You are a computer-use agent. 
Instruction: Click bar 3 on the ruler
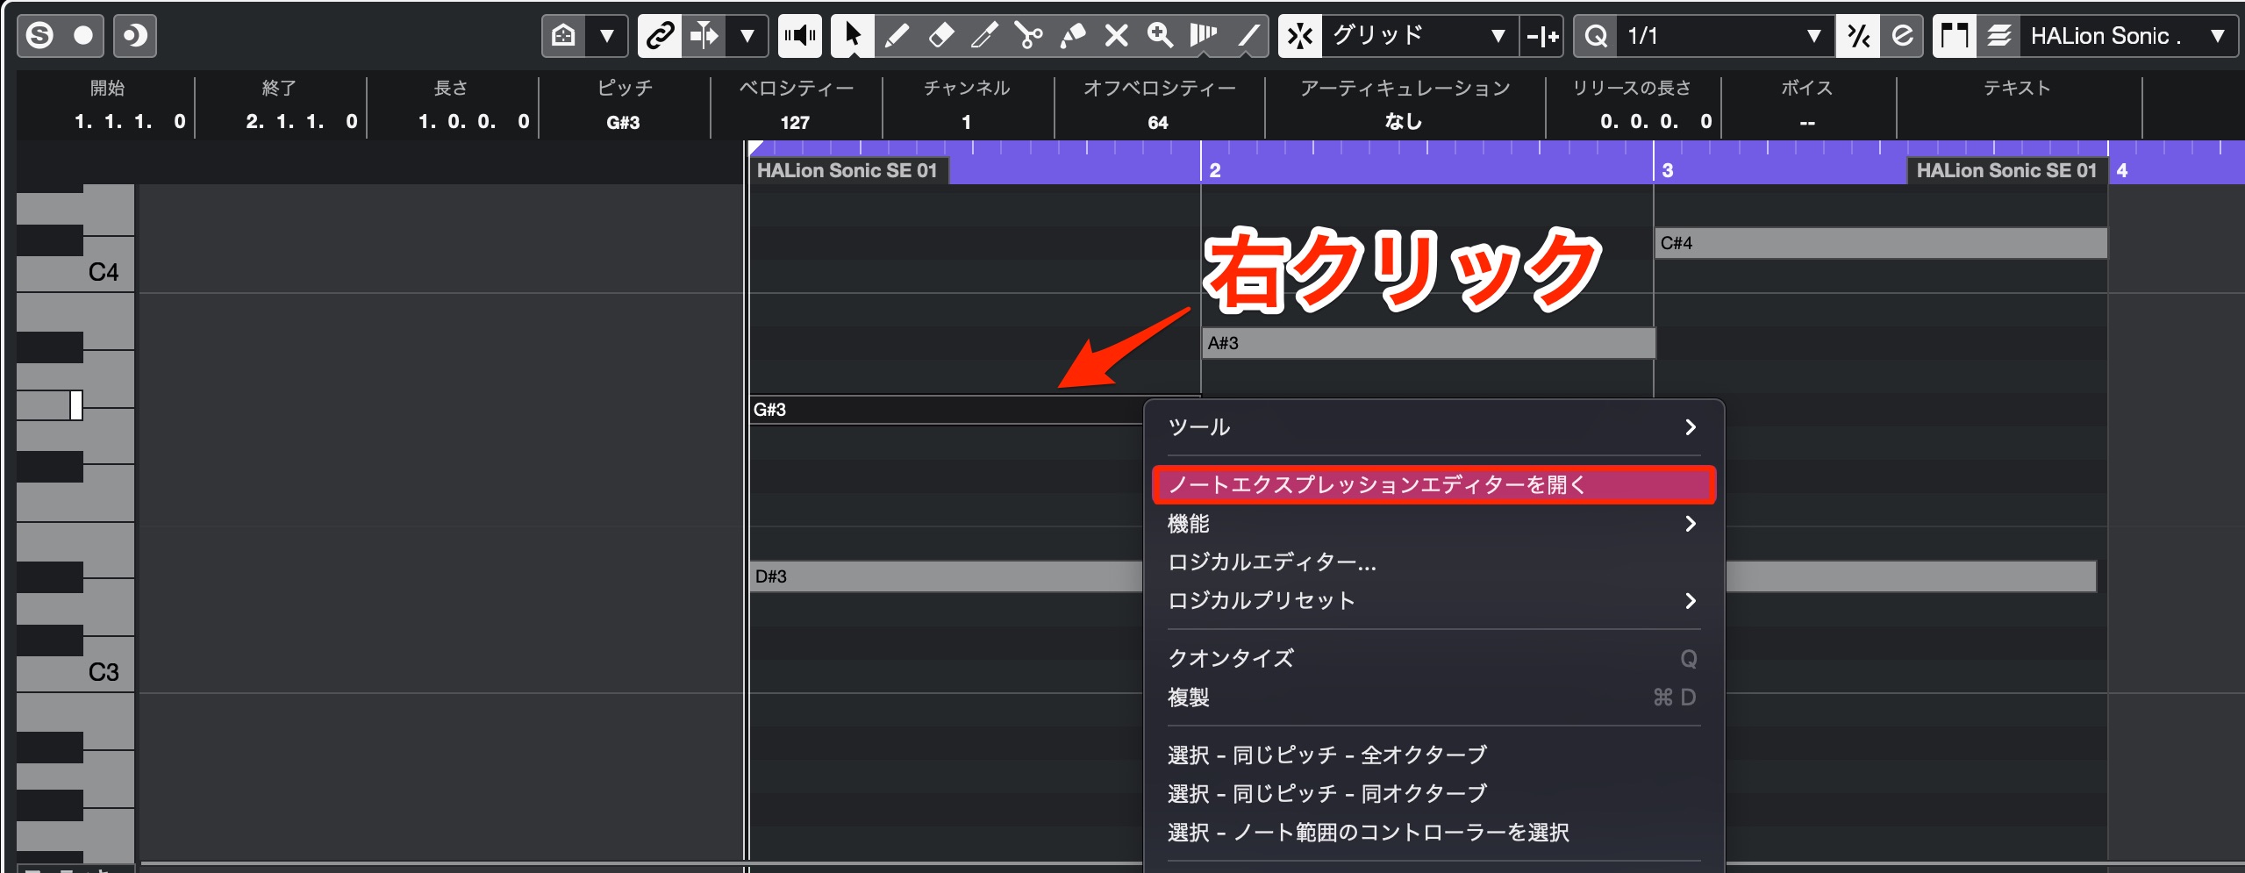click(1667, 170)
